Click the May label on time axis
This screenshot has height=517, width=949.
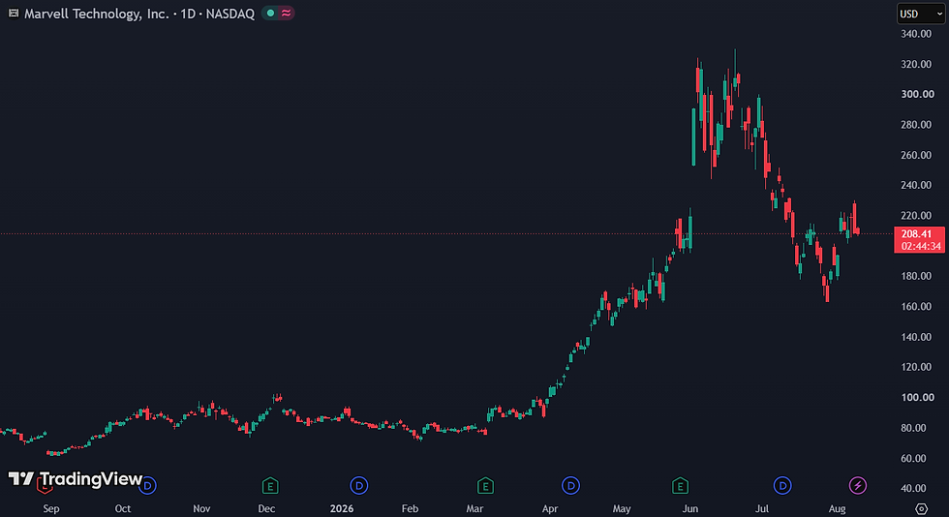(x=622, y=508)
